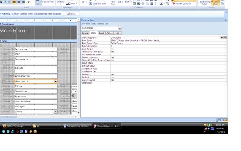The width and height of the screenshot is (241, 151).
Task: Select the Form Header section bar
Action: pos(38,24)
